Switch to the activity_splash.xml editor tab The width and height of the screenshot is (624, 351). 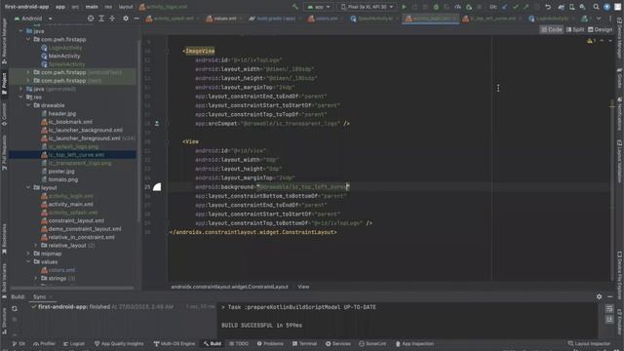(x=173, y=19)
